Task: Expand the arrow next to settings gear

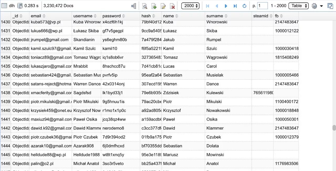Action: [x=321, y=6]
